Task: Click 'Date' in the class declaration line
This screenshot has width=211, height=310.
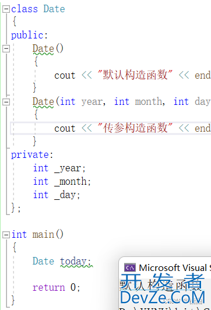Action: coord(54,9)
